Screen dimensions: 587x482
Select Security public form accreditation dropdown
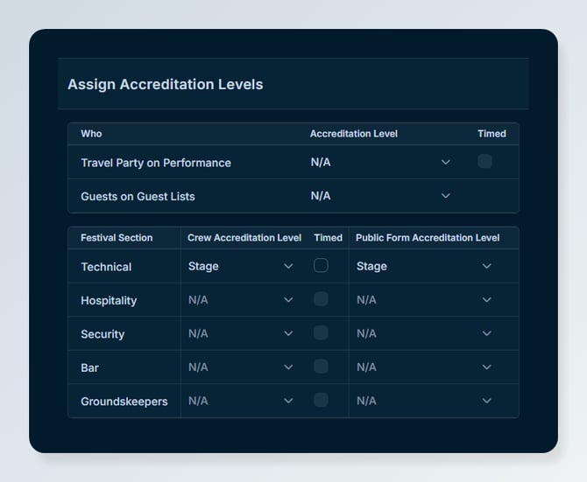tap(424, 333)
